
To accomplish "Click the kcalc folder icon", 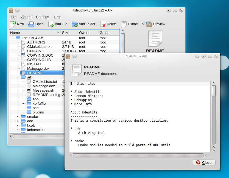I will click(x=23, y=125).
